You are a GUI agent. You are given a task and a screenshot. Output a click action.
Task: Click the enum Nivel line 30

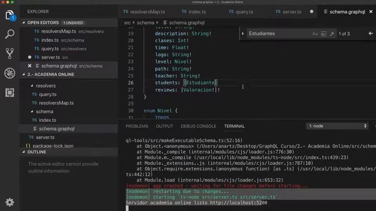click(160, 111)
